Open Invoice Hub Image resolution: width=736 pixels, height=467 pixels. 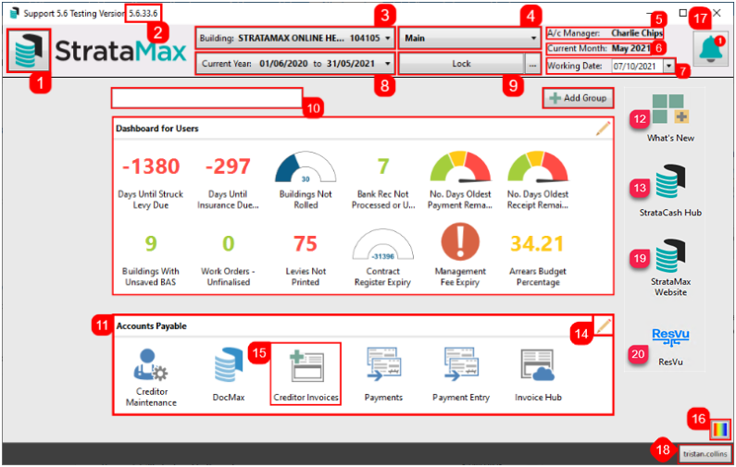pyautogui.click(x=538, y=364)
